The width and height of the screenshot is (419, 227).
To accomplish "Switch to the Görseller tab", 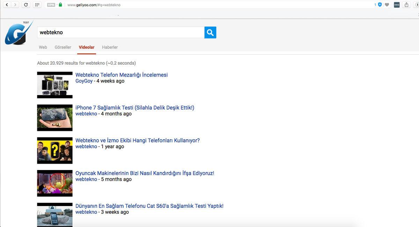I will (x=63, y=47).
